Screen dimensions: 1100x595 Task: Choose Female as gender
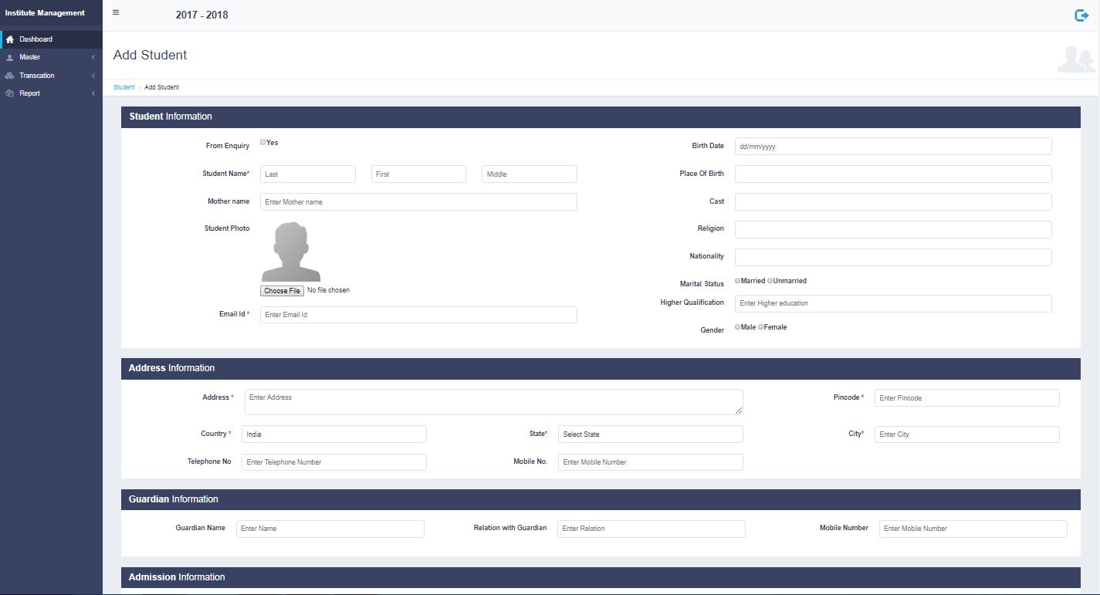coord(761,327)
